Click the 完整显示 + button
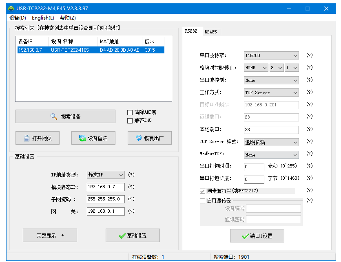 tap(50, 236)
